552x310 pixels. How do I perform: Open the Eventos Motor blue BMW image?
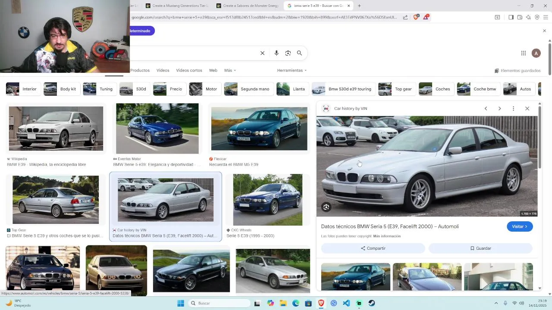[x=157, y=128]
